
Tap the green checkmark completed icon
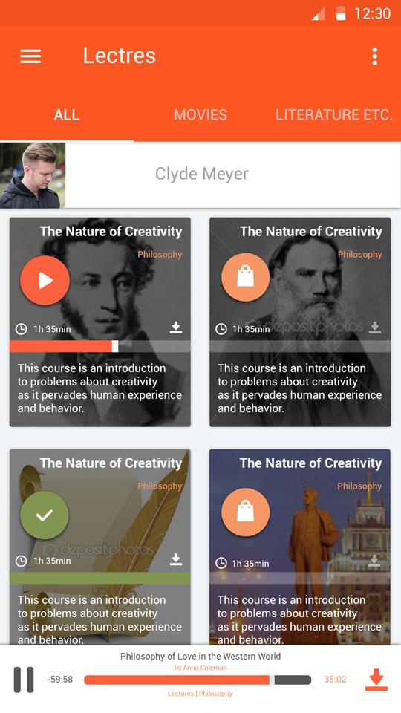45,515
